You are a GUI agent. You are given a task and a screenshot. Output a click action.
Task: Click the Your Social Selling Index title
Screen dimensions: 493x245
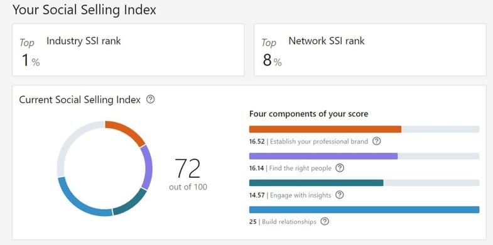[84, 10]
